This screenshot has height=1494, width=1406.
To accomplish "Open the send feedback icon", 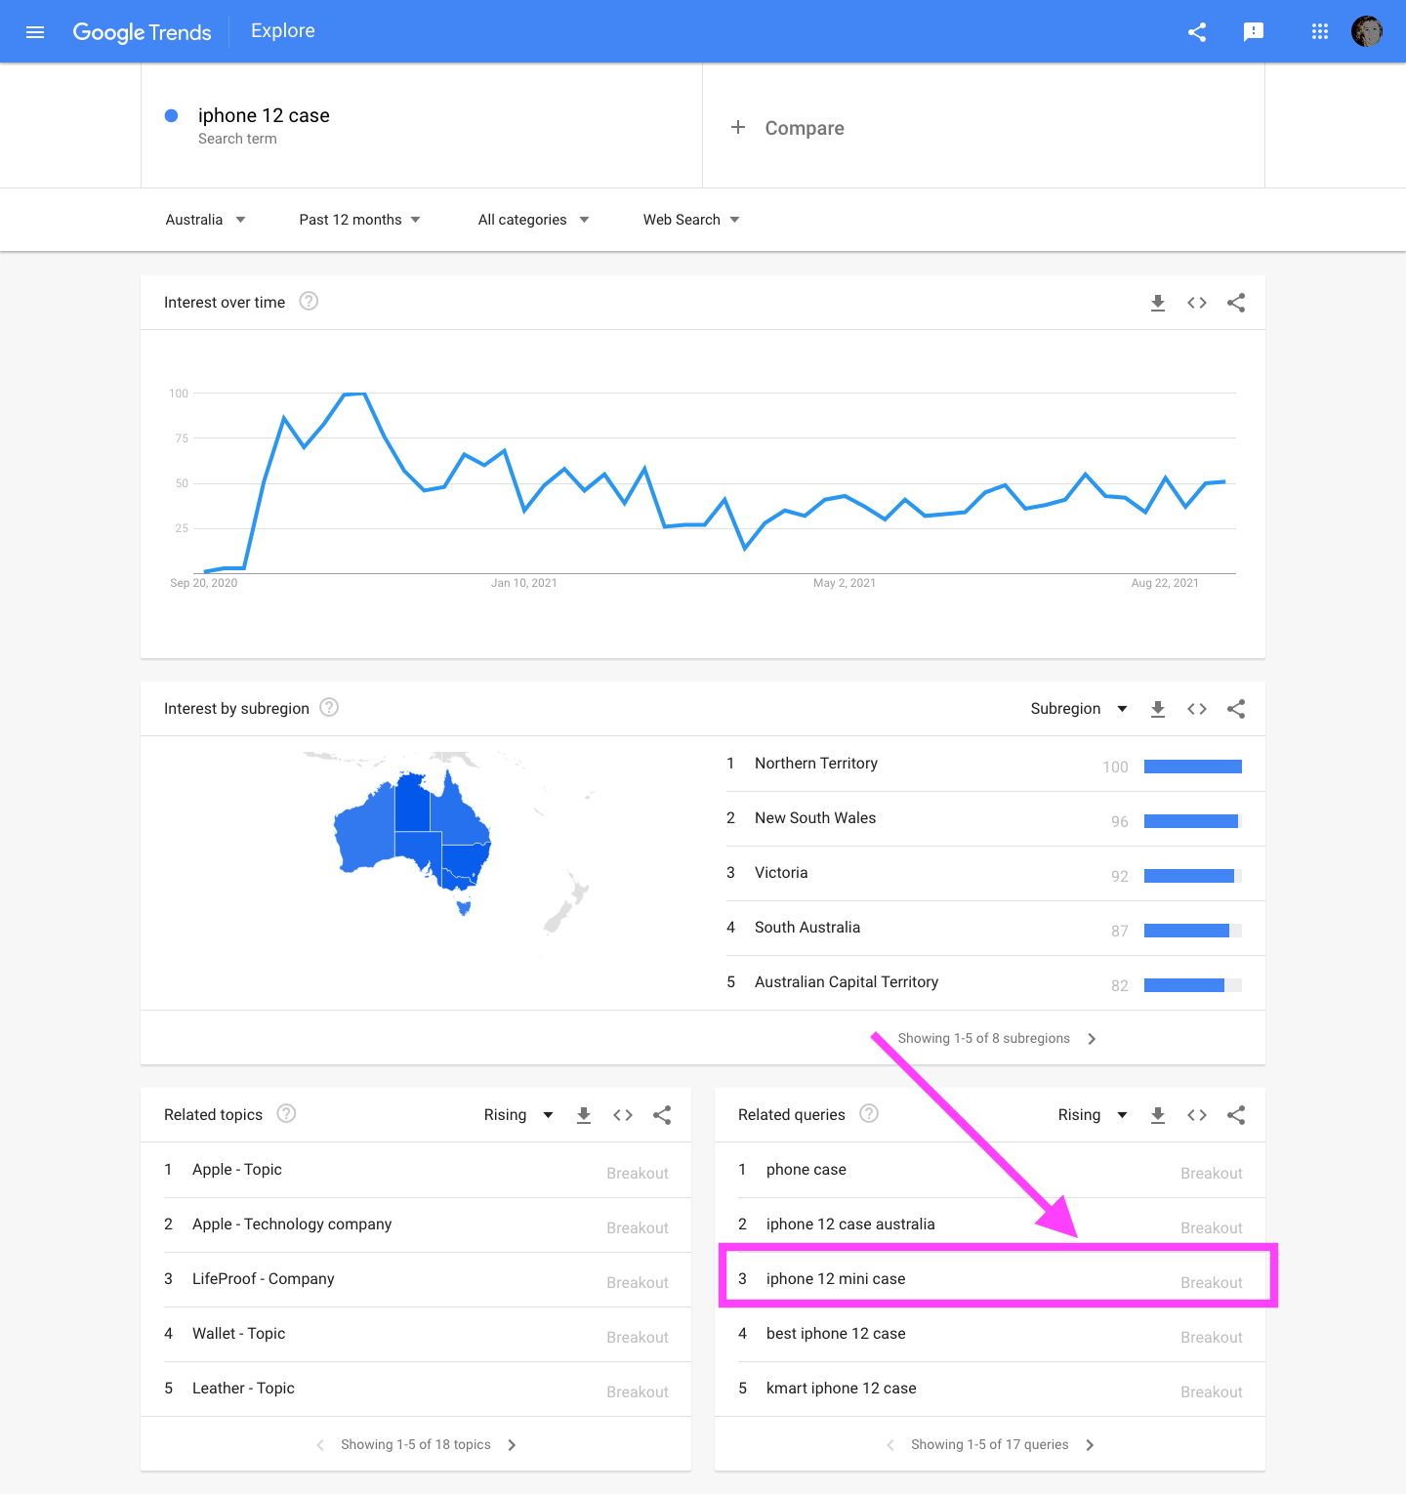I will tap(1254, 32).
